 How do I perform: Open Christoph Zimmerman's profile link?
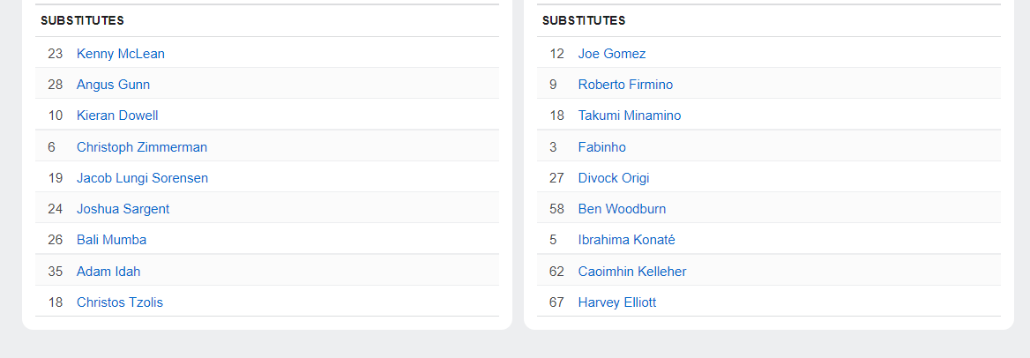point(141,147)
